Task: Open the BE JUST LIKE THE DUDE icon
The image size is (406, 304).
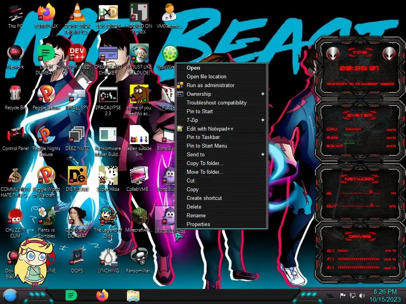Action: coord(139,60)
